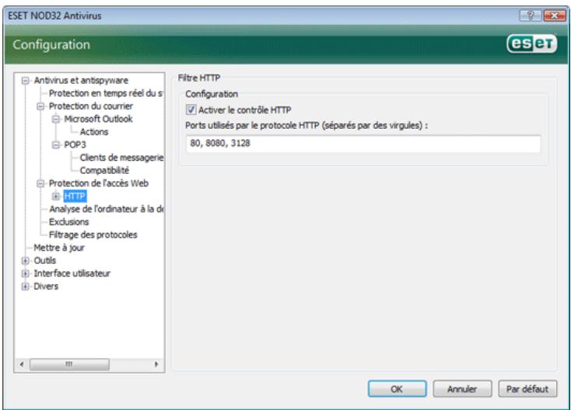Select Protection de l'accès Web label

pos(99,183)
